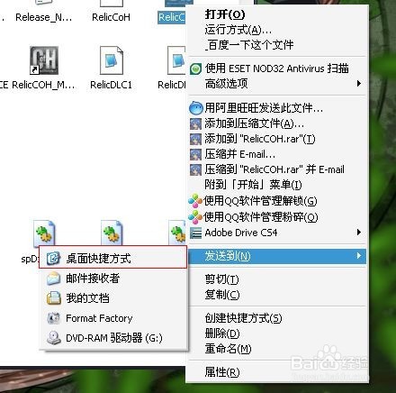
Task: Choose 附到「开始」菜单(I) entry
Action: [x=277, y=185]
